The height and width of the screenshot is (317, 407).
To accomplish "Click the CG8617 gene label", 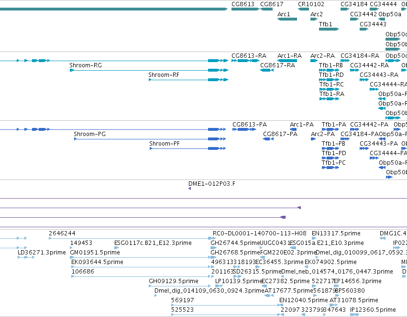I will (272, 4).
